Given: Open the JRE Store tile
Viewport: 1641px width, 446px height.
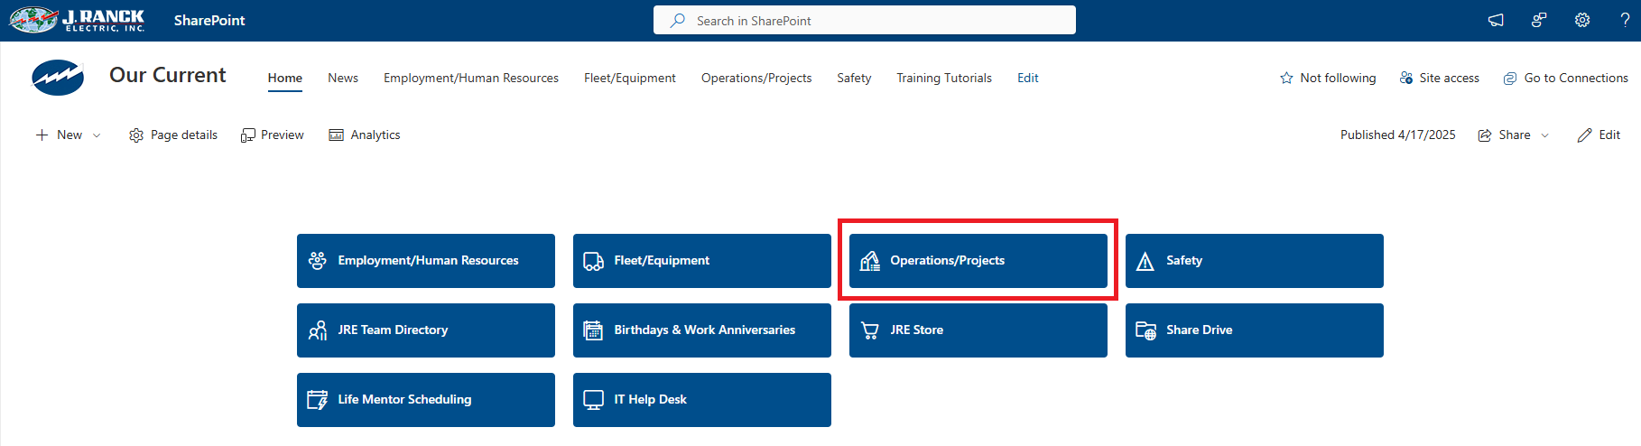Looking at the screenshot, I should coord(978,330).
